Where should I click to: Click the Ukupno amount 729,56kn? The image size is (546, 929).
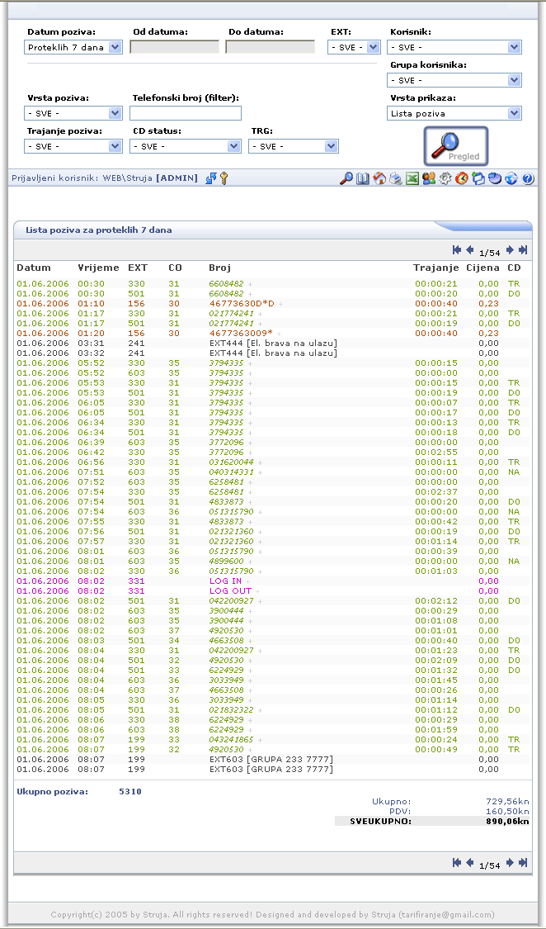click(507, 802)
